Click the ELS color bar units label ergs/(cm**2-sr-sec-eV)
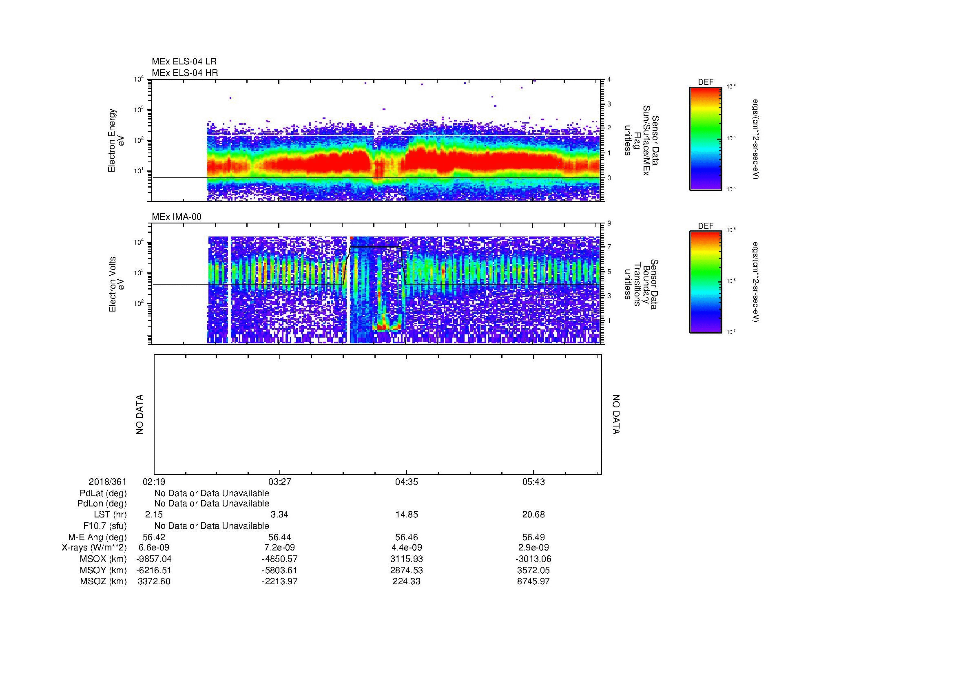 (755, 139)
